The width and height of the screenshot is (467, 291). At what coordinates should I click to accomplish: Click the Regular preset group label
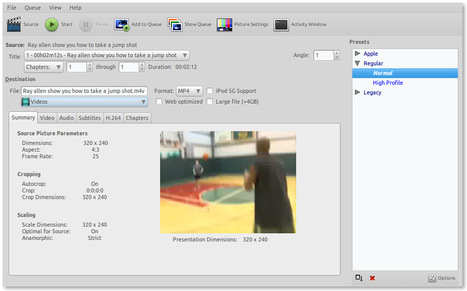pyautogui.click(x=373, y=63)
